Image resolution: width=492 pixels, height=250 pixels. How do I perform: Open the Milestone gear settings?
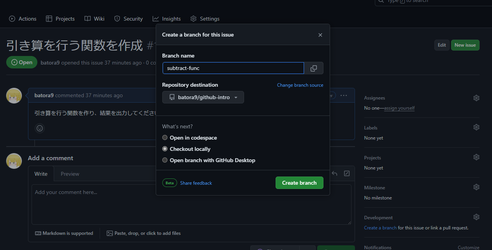tap(476, 187)
